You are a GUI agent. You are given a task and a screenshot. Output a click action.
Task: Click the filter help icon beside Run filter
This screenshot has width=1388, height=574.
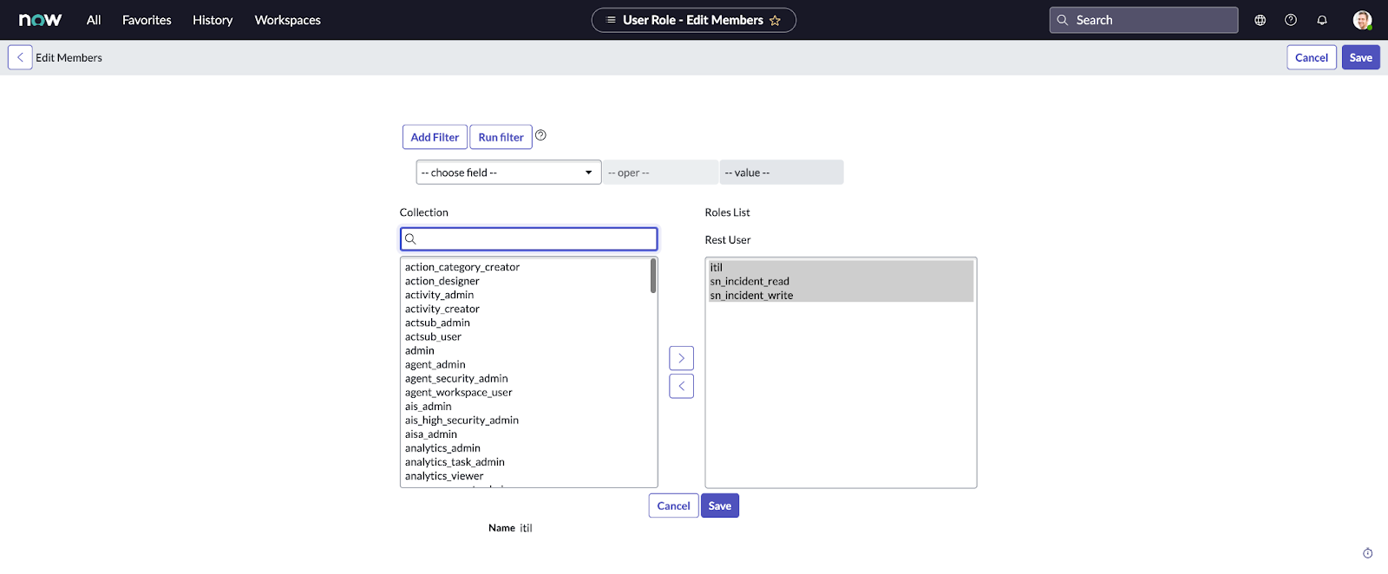click(540, 135)
